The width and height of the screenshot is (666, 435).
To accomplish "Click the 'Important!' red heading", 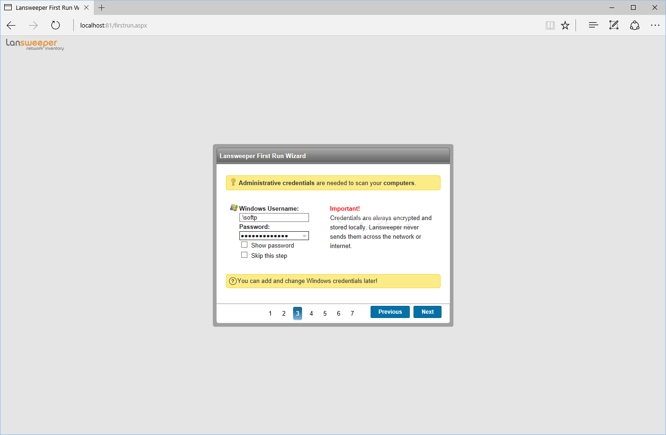I will click(345, 209).
